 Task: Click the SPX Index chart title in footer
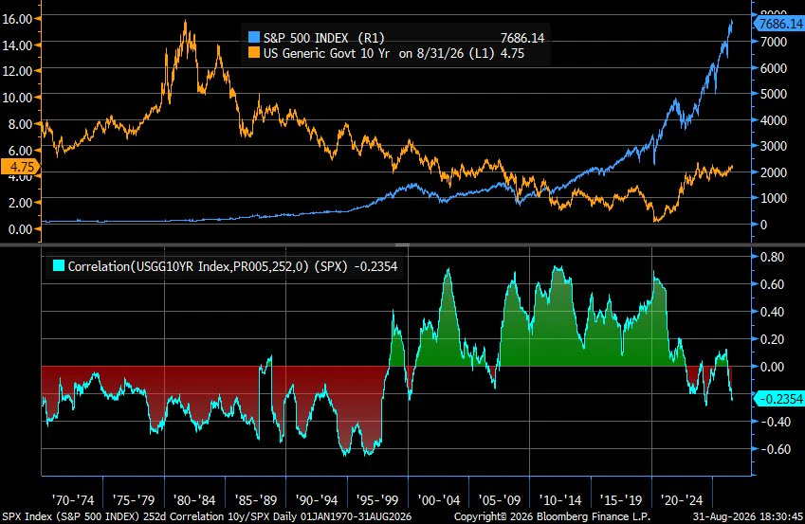pos(207,516)
